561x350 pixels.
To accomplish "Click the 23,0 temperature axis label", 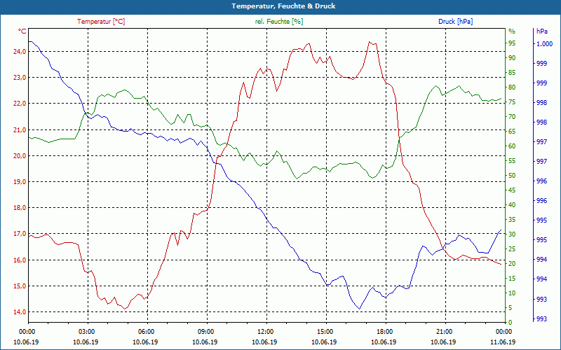I will point(20,78).
